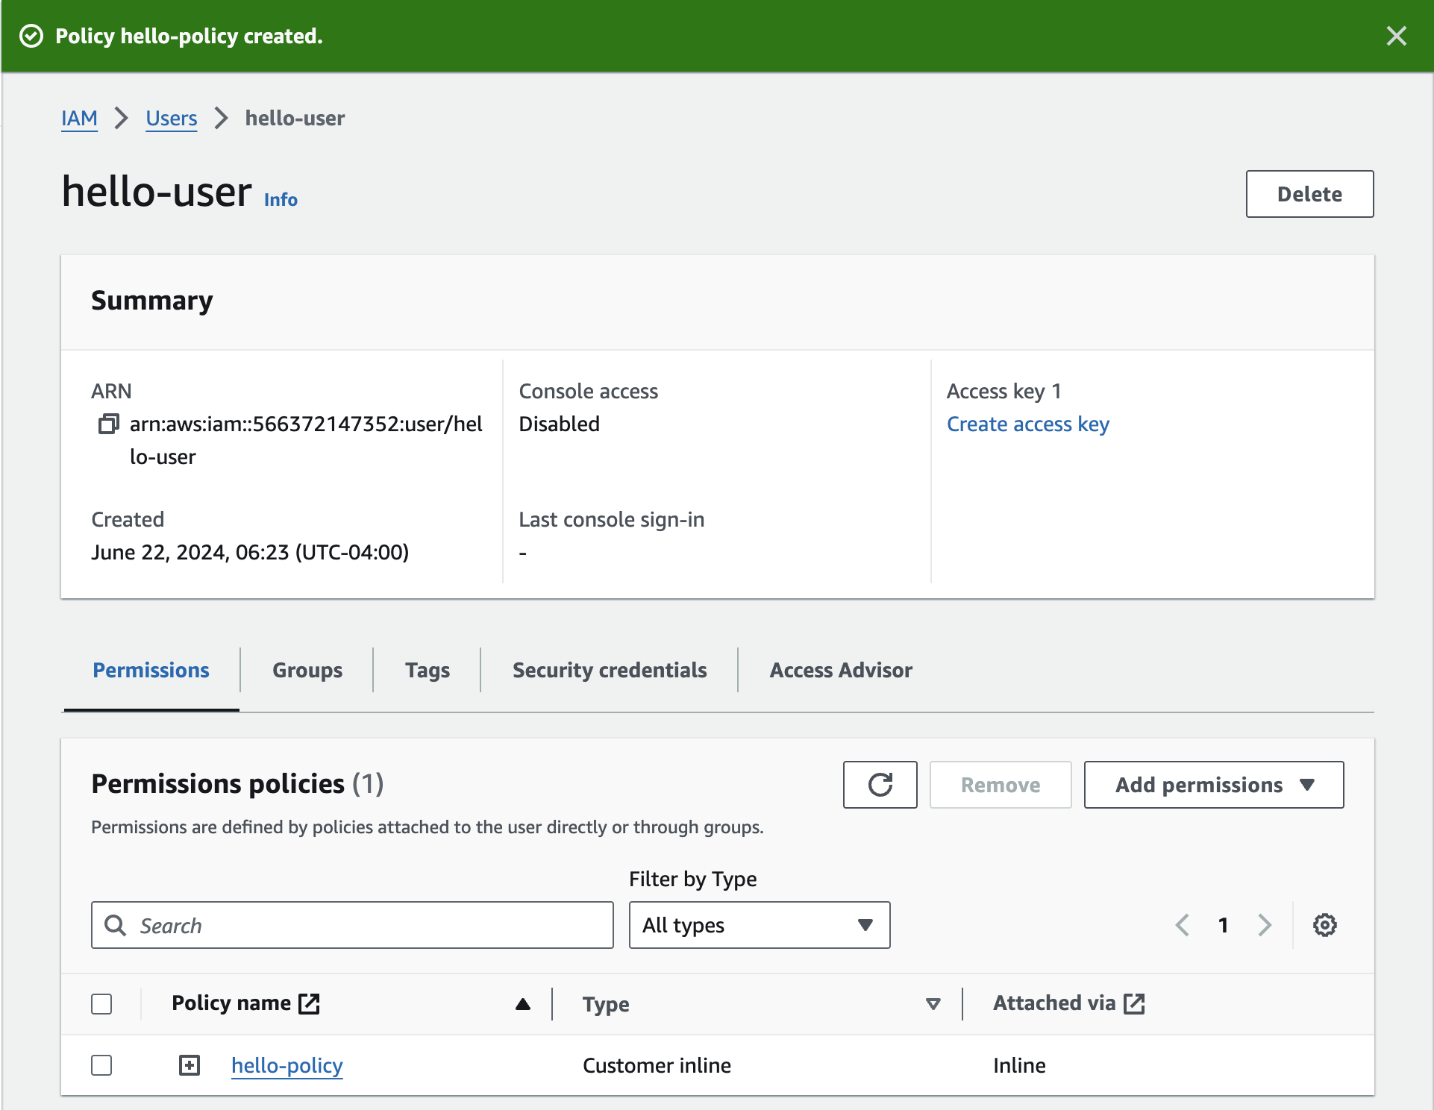Screen dimensions: 1434x1110
Task: Click the Create access key link
Action: click(x=1027, y=424)
